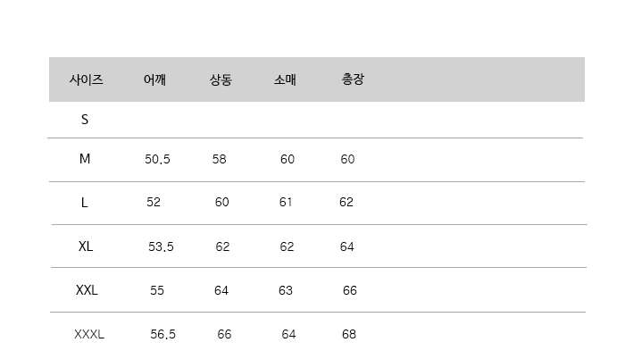The width and height of the screenshot is (625, 359).
Task: Click the 상동 column header
Action: (x=221, y=79)
